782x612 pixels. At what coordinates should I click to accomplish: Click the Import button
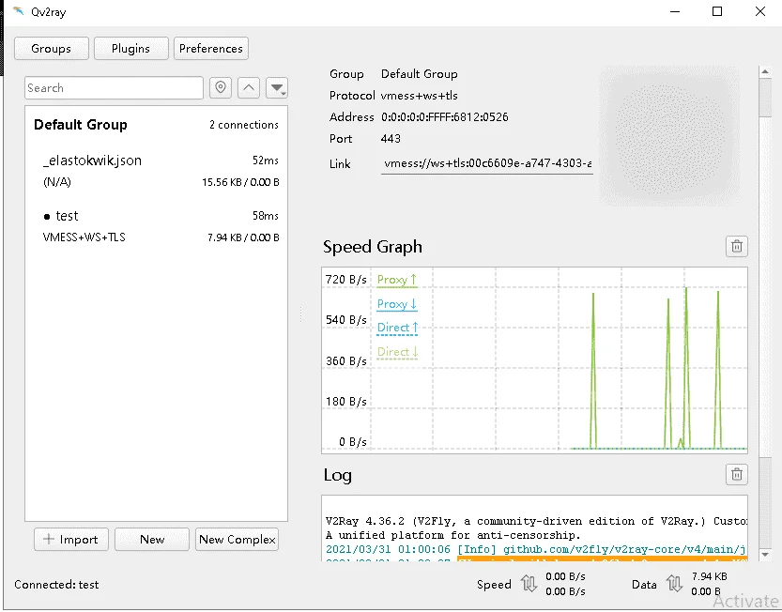click(x=71, y=539)
